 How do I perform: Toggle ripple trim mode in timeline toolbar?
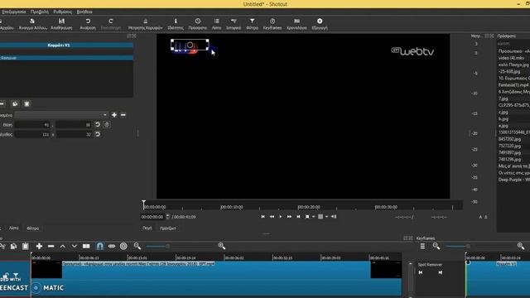coord(112,247)
